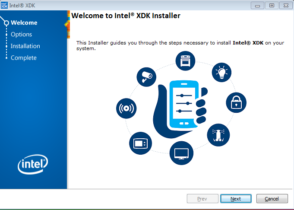Click the Intel logo in sidebar
This screenshot has height=210, width=294.
coord(33,164)
